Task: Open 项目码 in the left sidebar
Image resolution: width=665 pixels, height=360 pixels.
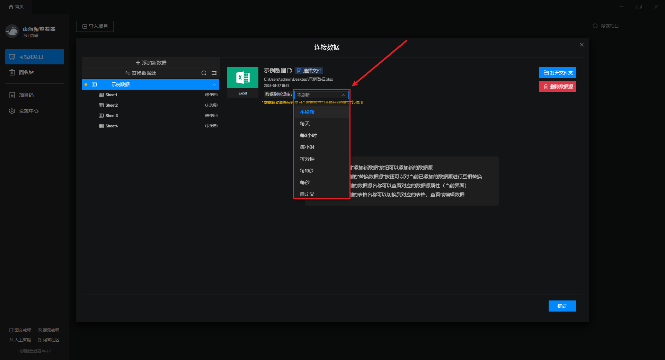Action: point(26,95)
